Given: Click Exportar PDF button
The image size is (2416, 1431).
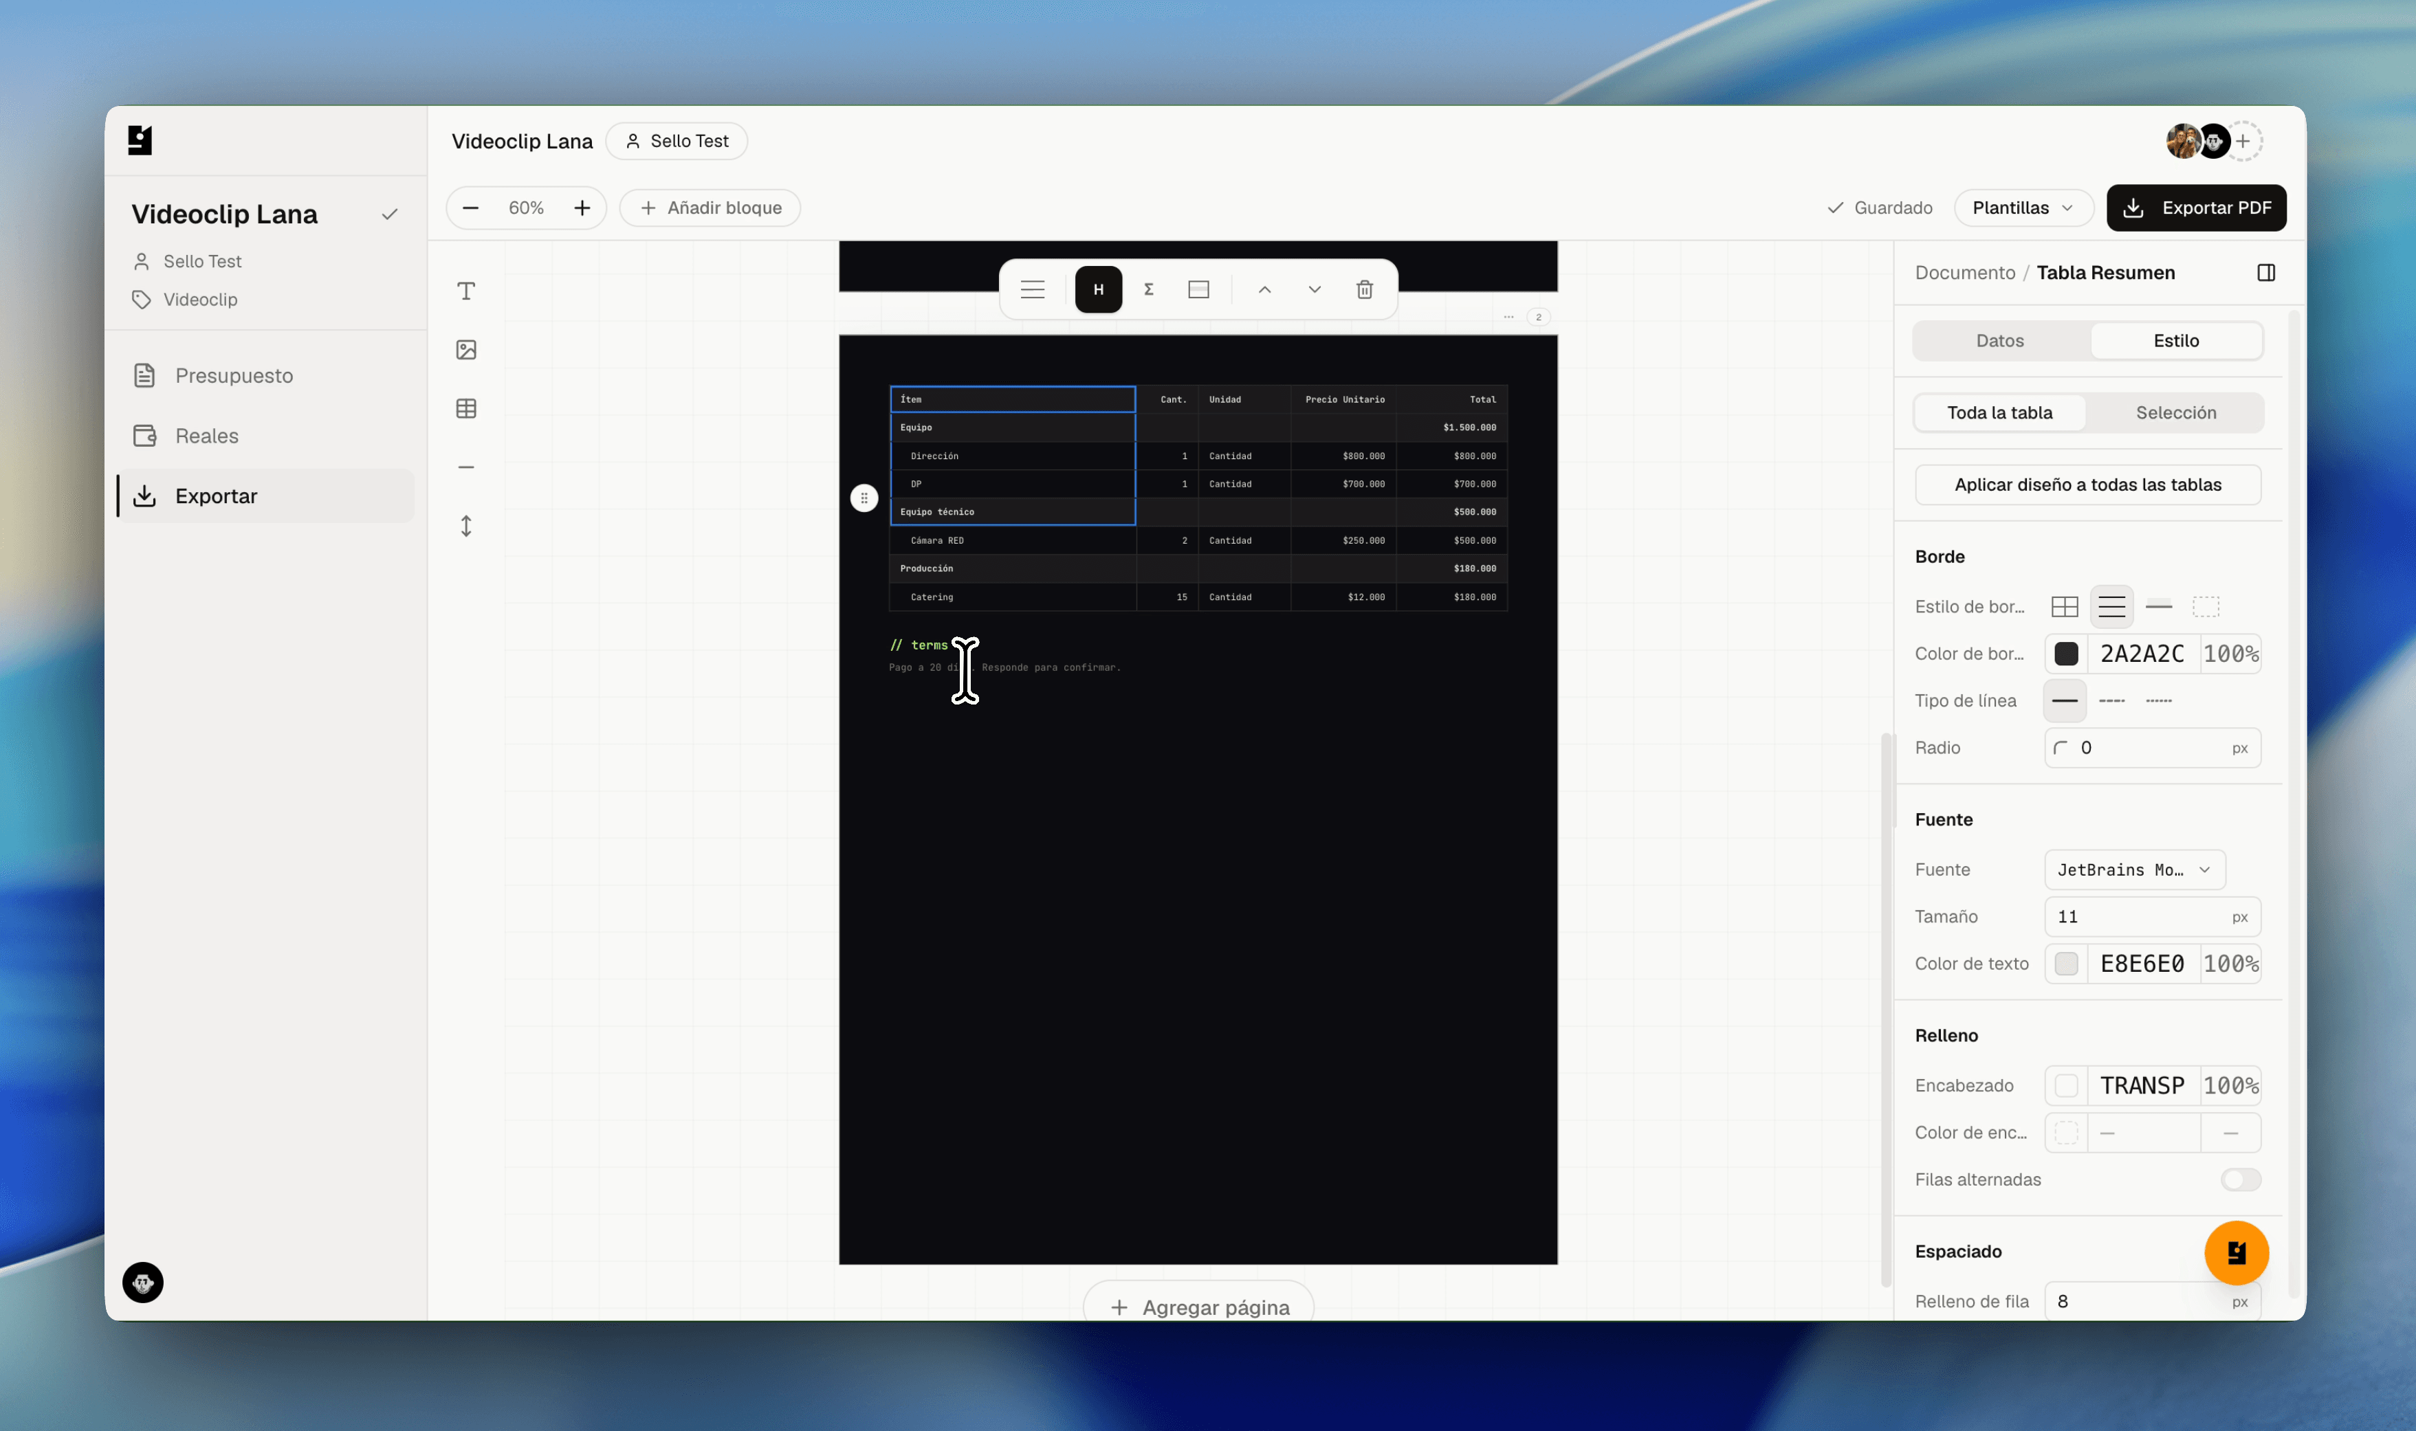Looking at the screenshot, I should pyautogui.click(x=2197, y=208).
